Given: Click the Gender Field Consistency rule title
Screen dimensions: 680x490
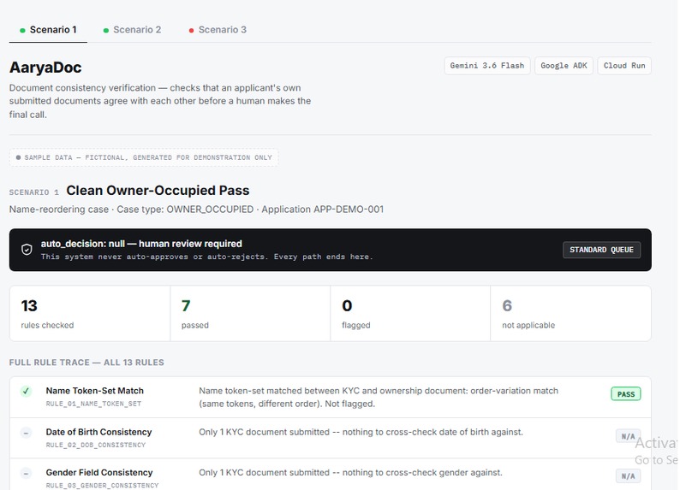Looking at the screenshot, I should pos(99,473).
